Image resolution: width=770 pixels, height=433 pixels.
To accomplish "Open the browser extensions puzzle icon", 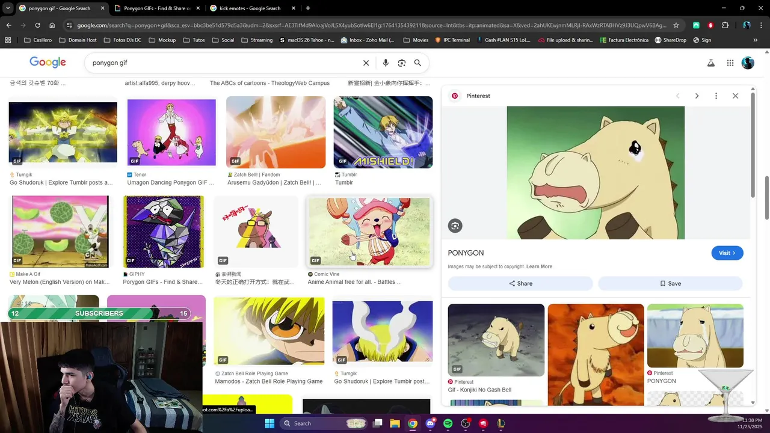I will click(725, 25).
